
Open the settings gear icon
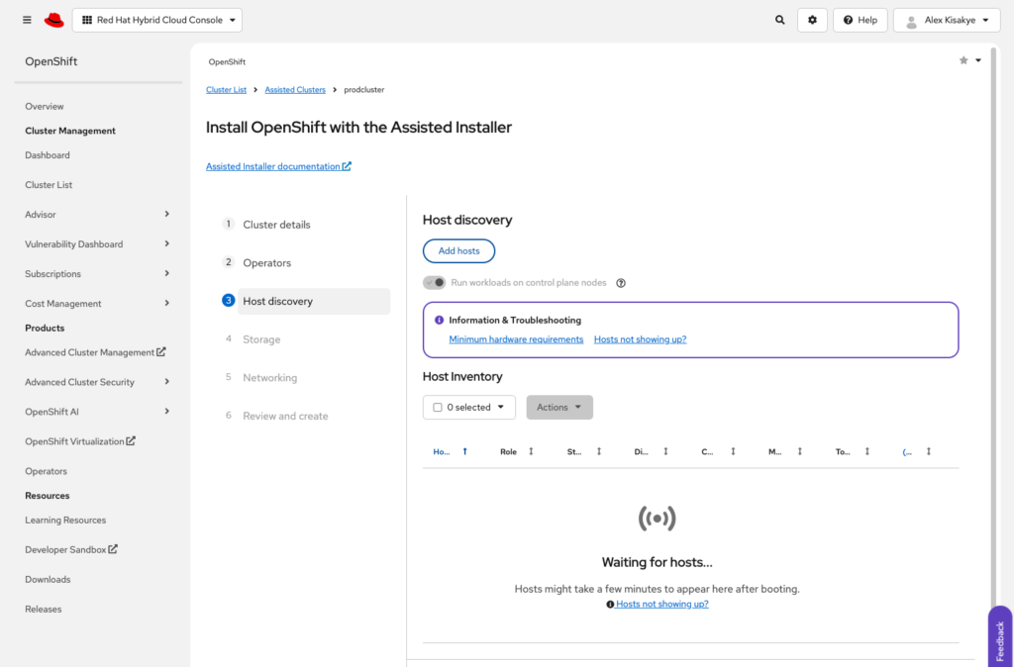[812, 20]
